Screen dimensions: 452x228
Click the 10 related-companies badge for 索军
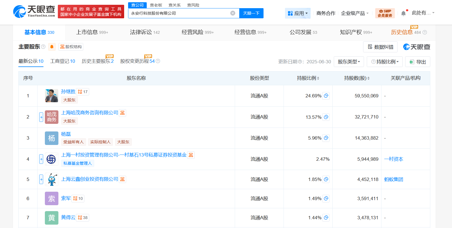[78, 198]
